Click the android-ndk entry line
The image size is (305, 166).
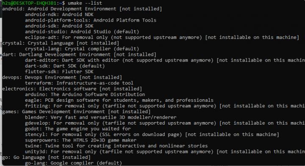pos(59,14)
